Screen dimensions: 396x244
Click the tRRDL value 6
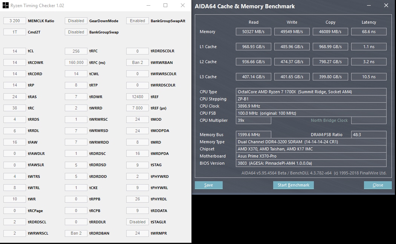pyautogui.click(x=15, y=130)
